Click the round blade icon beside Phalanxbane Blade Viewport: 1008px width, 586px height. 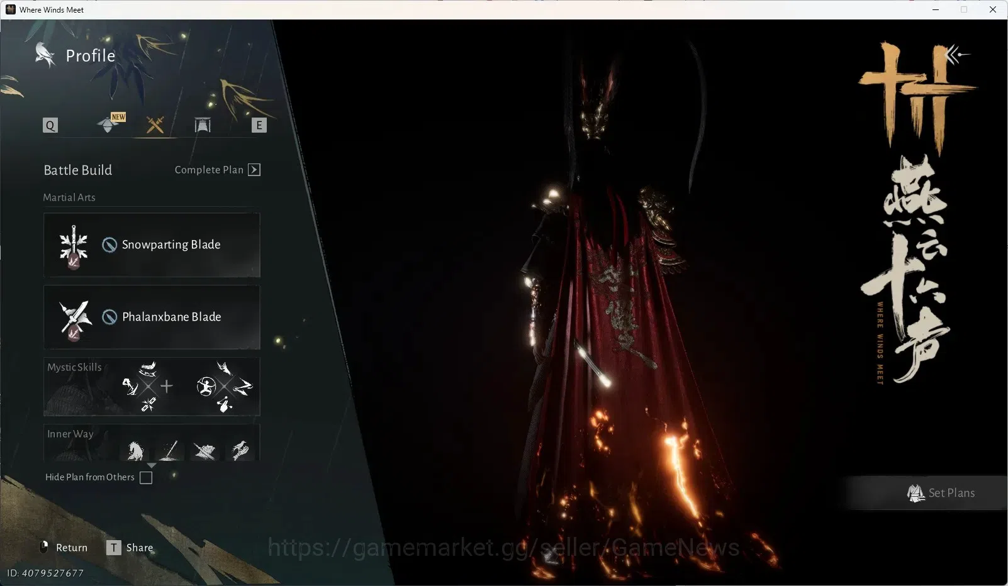pos(109,317)
